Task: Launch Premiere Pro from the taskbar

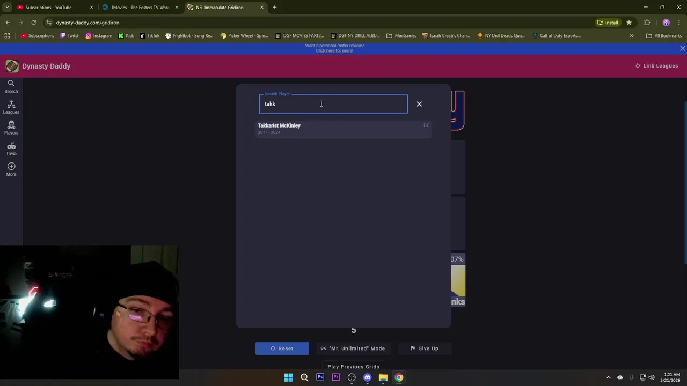Action: (x=336, y=377)
